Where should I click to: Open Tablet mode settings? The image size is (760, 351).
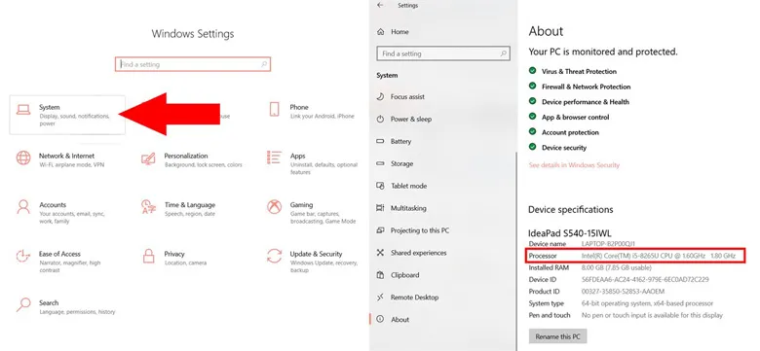click(408, 186)
